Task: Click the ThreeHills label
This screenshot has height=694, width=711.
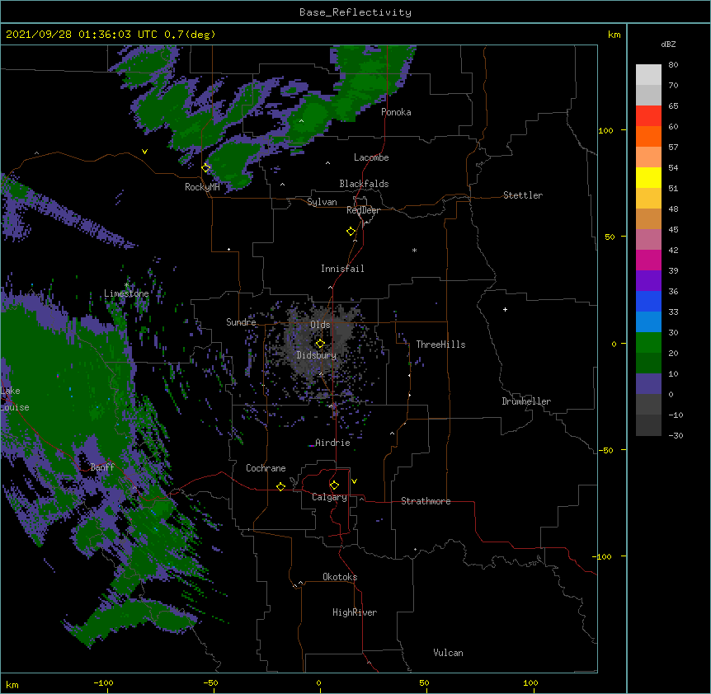Action: pos(440,345)
